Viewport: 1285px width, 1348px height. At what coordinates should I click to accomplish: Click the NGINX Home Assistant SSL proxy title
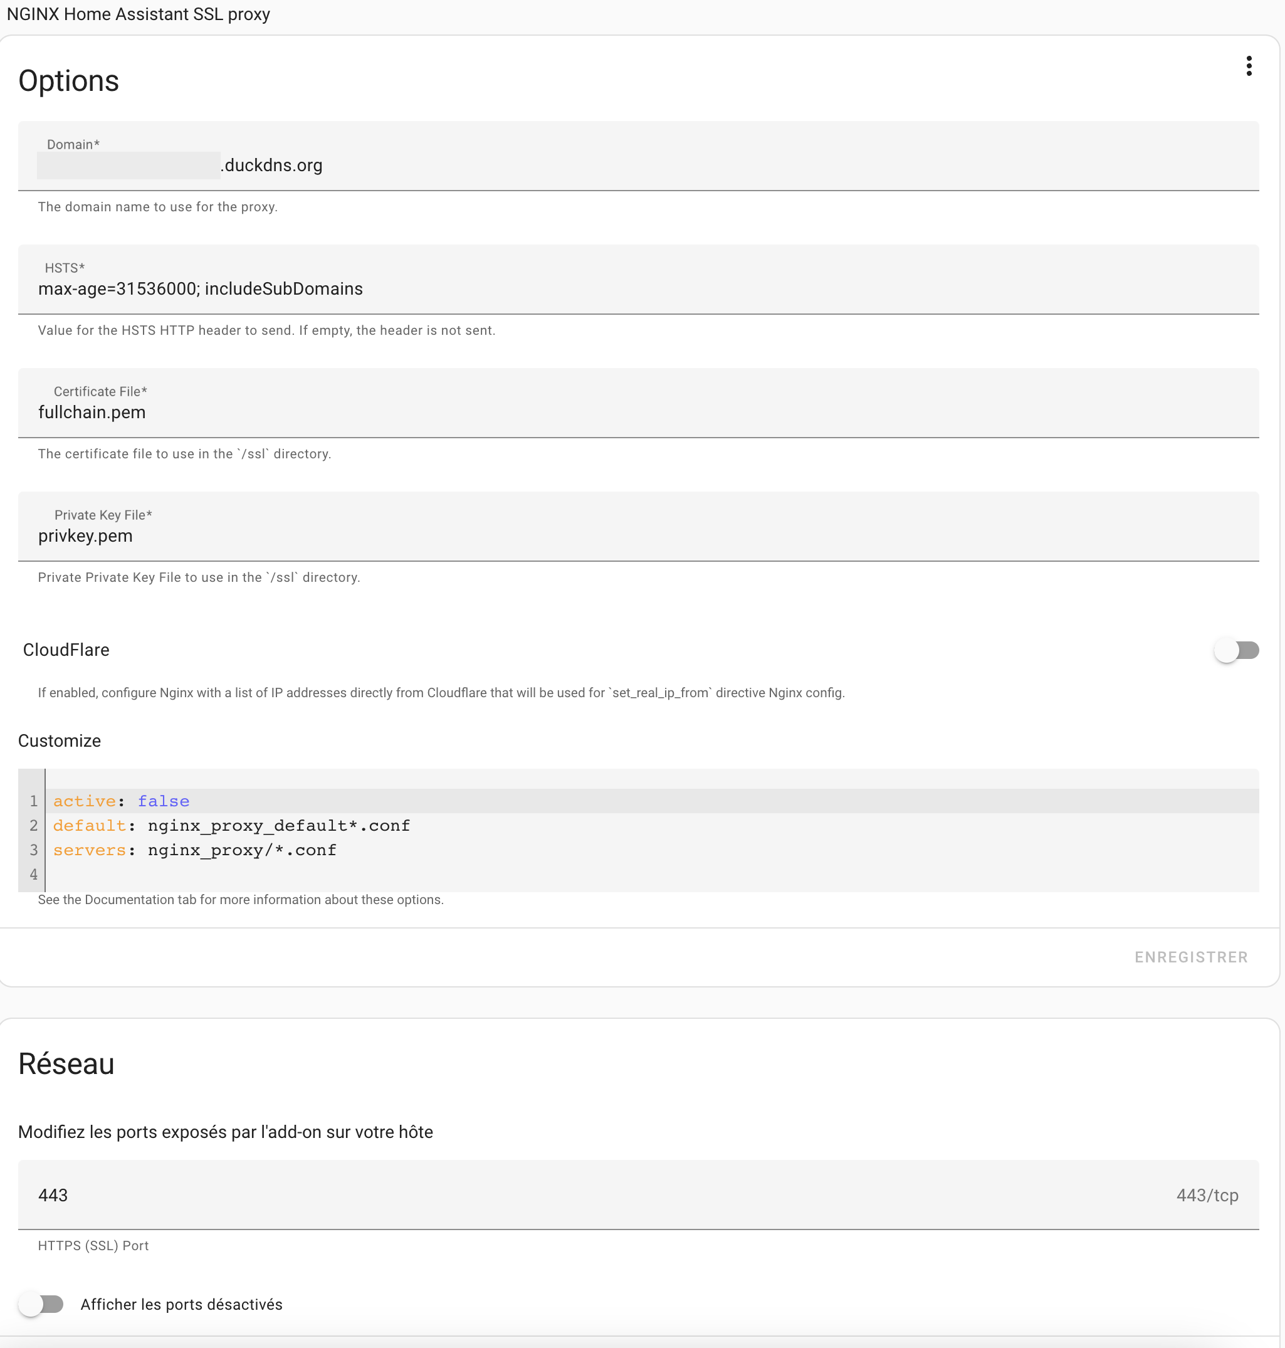click(x=139, y=14)
